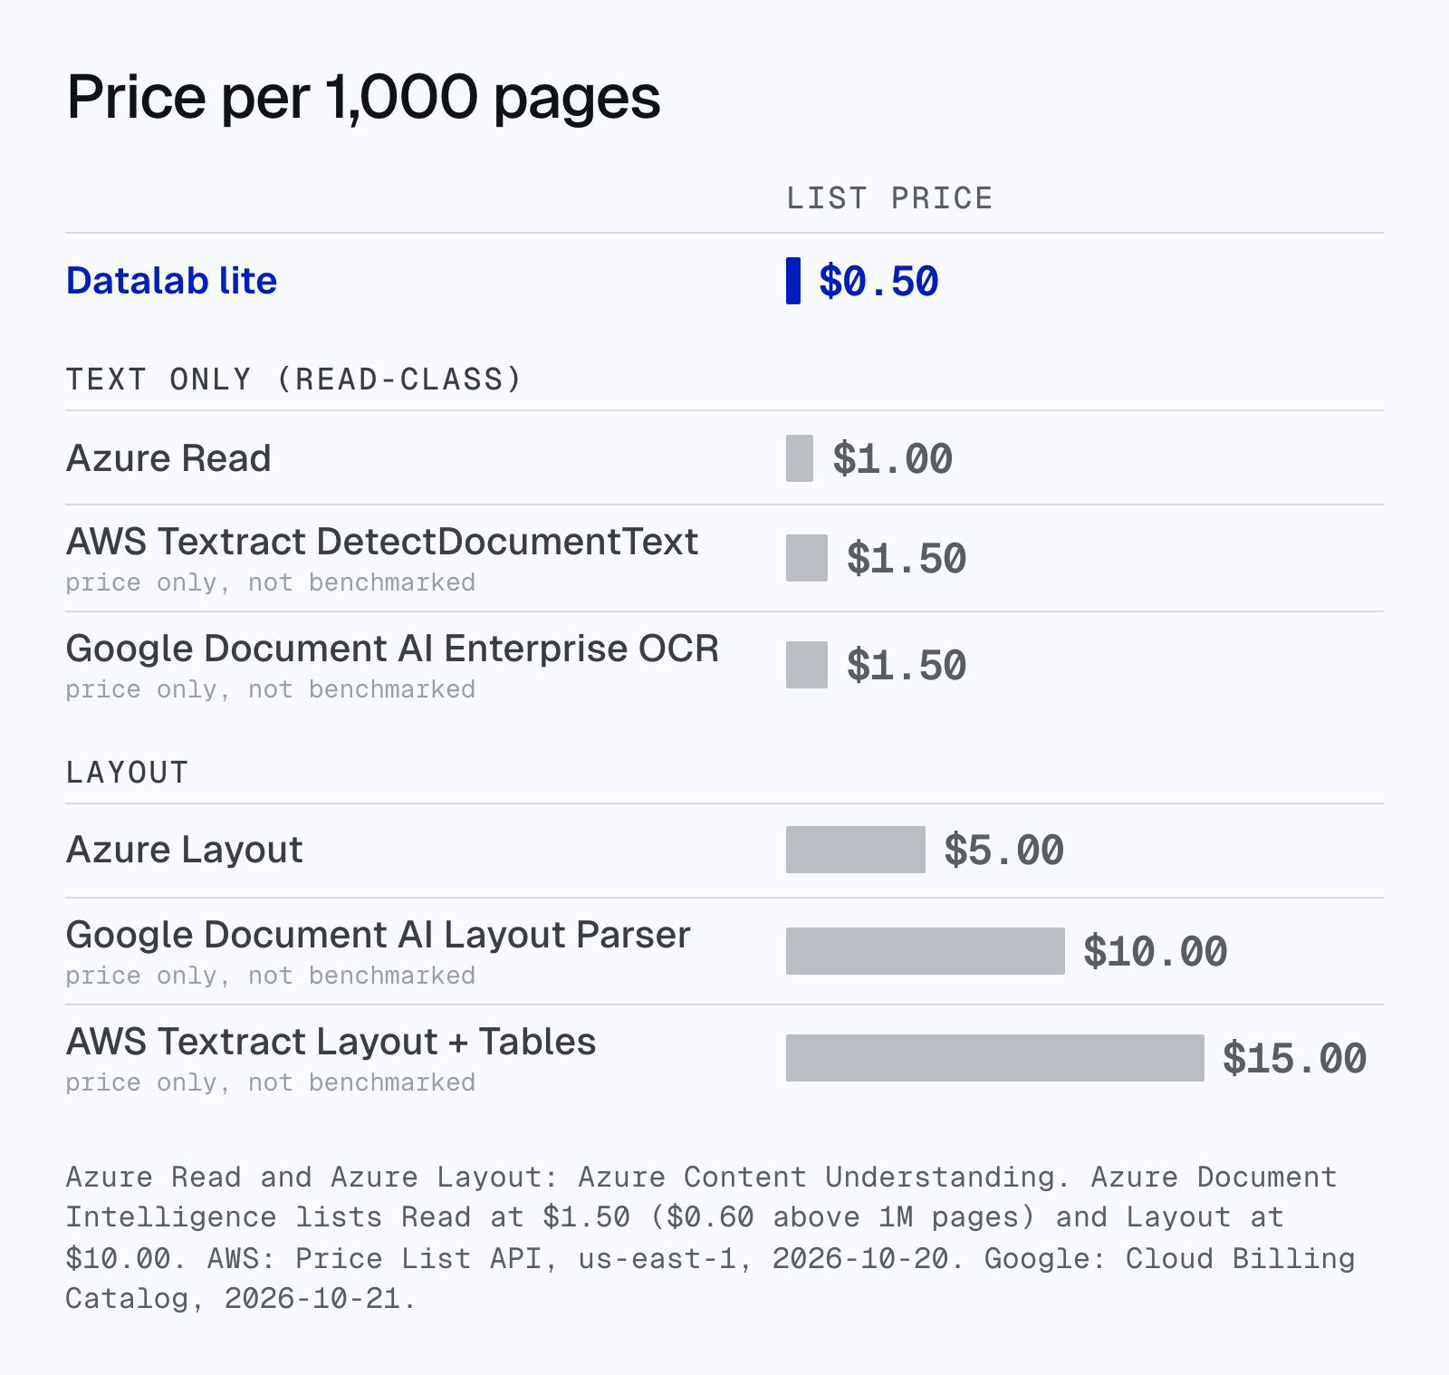This screenshot has width=1449, height=1375.
Task: Click the gray bar beside $10.00
Action: pyautogui.click(x=926, y=951)
